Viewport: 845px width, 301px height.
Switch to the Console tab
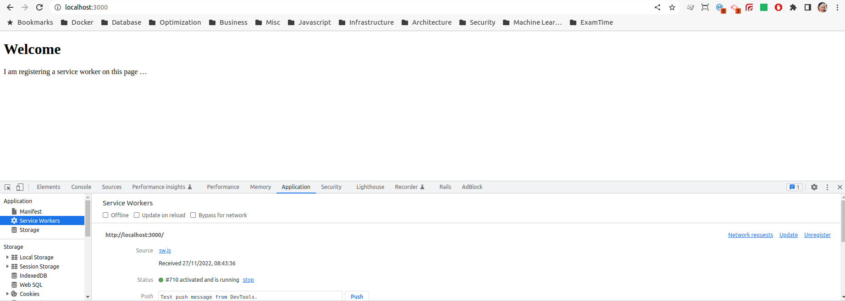pos(81,187)
